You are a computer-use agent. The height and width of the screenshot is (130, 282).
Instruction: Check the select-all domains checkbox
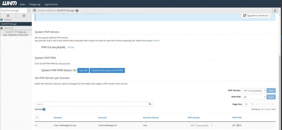(x=37, y=118)
